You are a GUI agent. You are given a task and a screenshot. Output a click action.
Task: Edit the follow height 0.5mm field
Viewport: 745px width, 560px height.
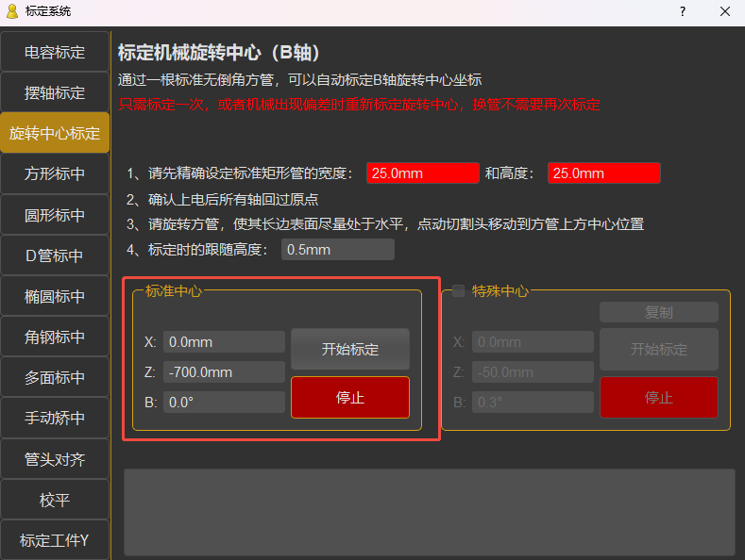[x=337, y=250]
